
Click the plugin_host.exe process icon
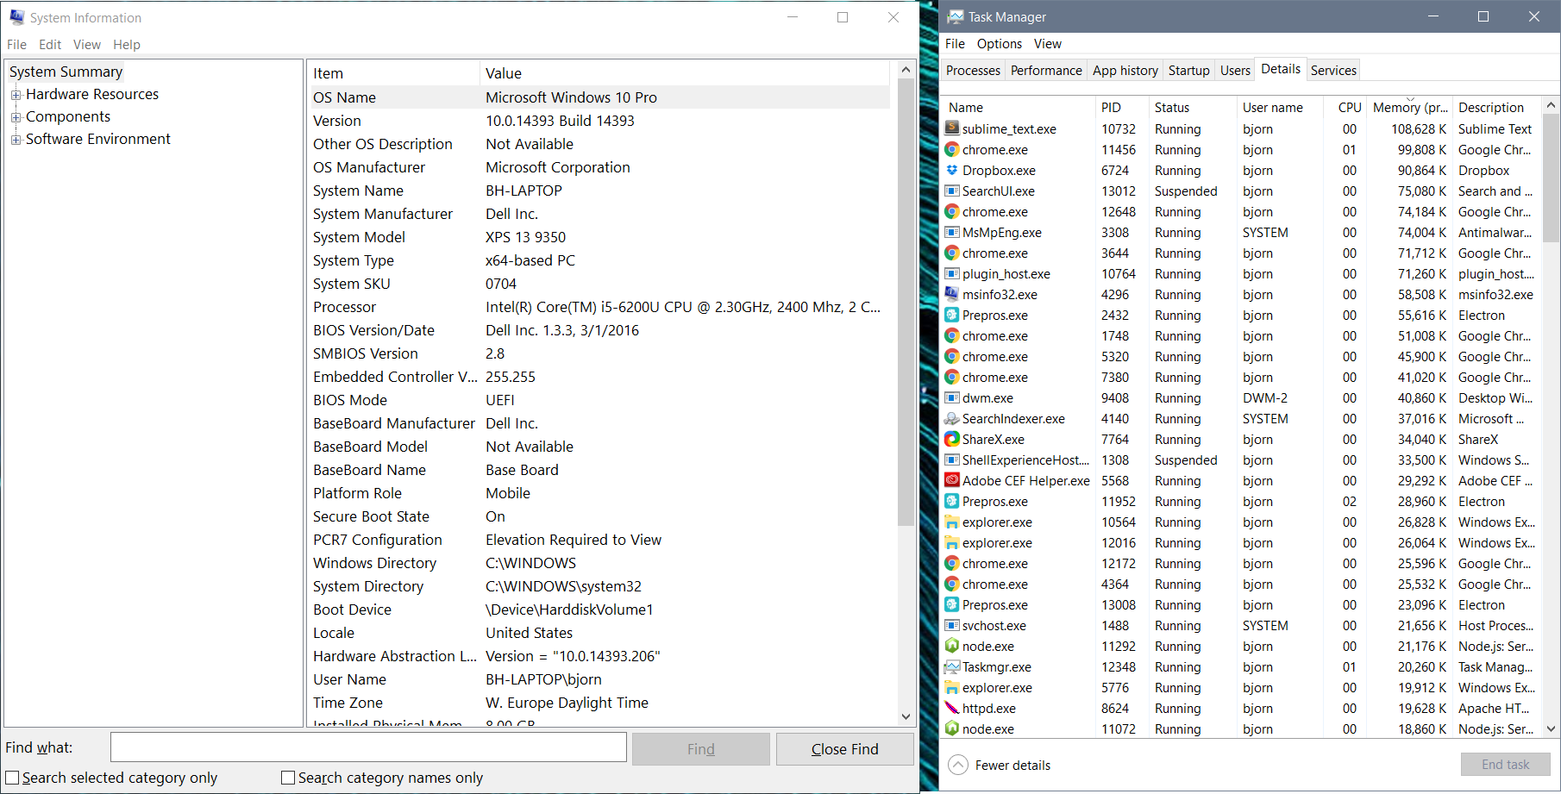pos(951,273)
